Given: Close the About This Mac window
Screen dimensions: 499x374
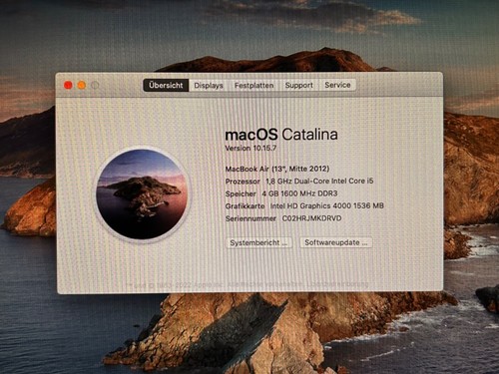Looking at the screenshot, I should point(68,85).
